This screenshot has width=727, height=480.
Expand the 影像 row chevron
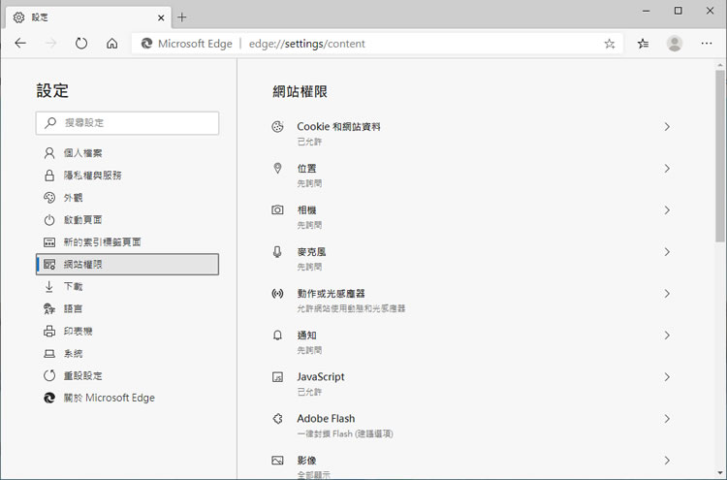click(x=667, y=461)
